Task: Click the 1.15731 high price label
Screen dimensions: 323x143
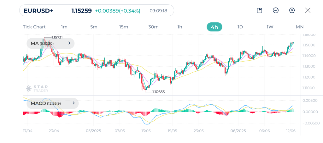Action: pyautogui.click(x=57, y=37)
